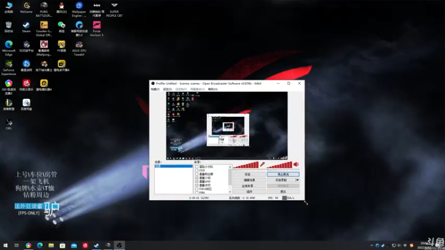Open Task View from the taskbar
The image size is (445, 250).
(17, 245)
